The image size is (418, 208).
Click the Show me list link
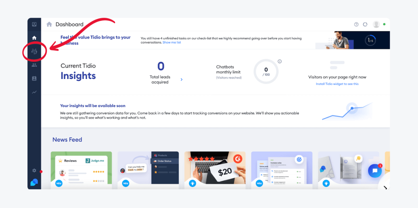[172, 42]
